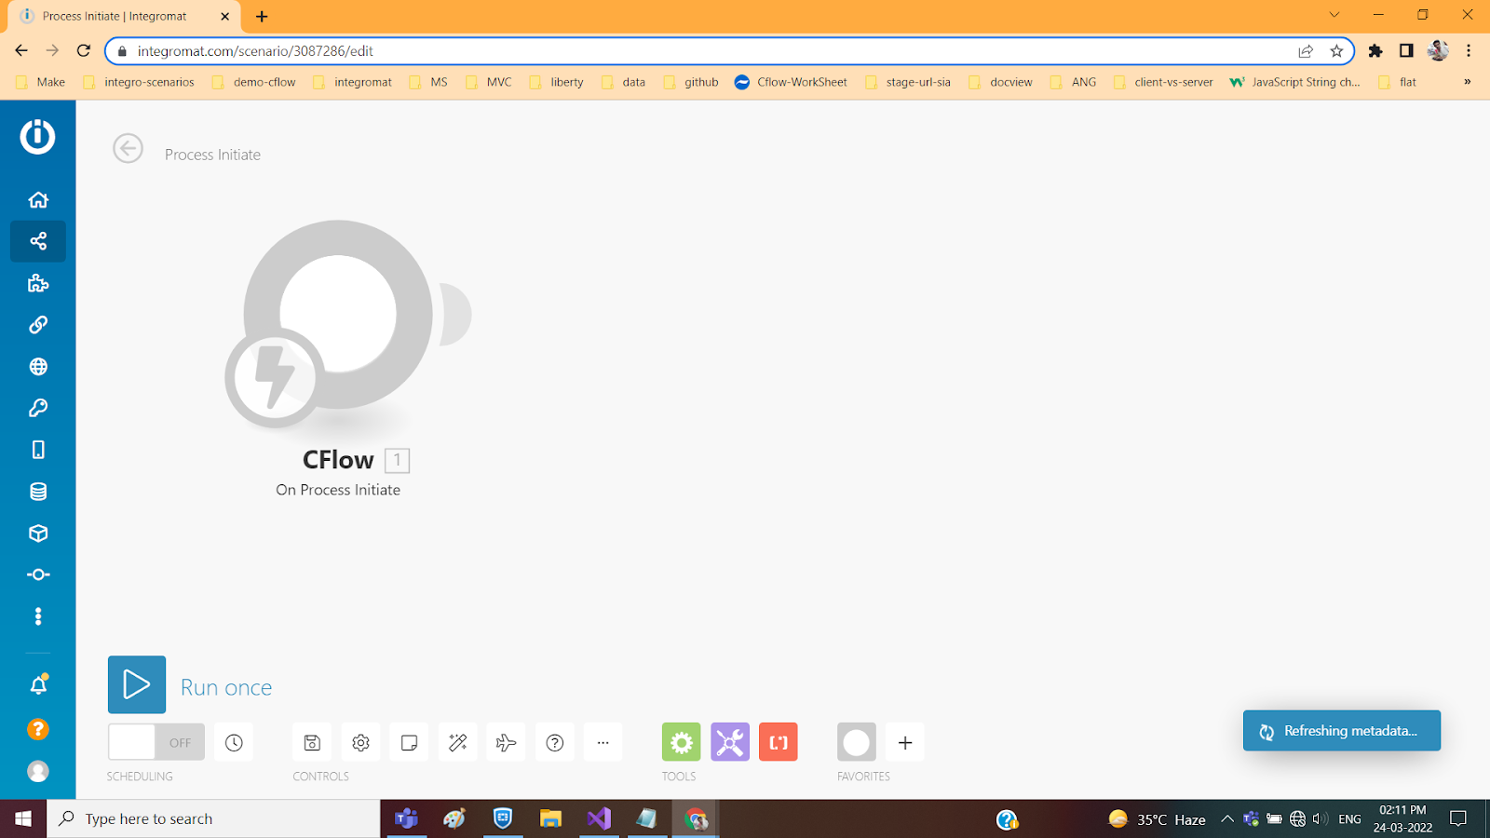
Task: Open the green Flow control tool
Action: coord(682,742)
